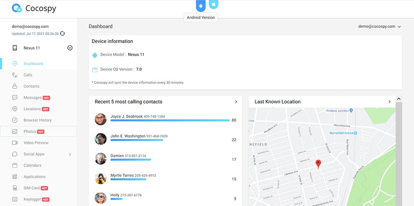Click the Nexus 11 device model value

coord(136,55)
